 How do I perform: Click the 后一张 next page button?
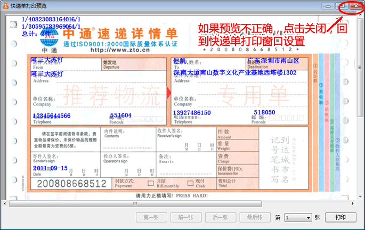[x=221, y=217]
